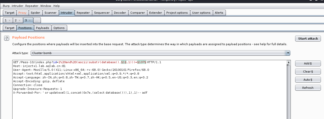Close Intruder attack tab 1

[x=9, y=20]
